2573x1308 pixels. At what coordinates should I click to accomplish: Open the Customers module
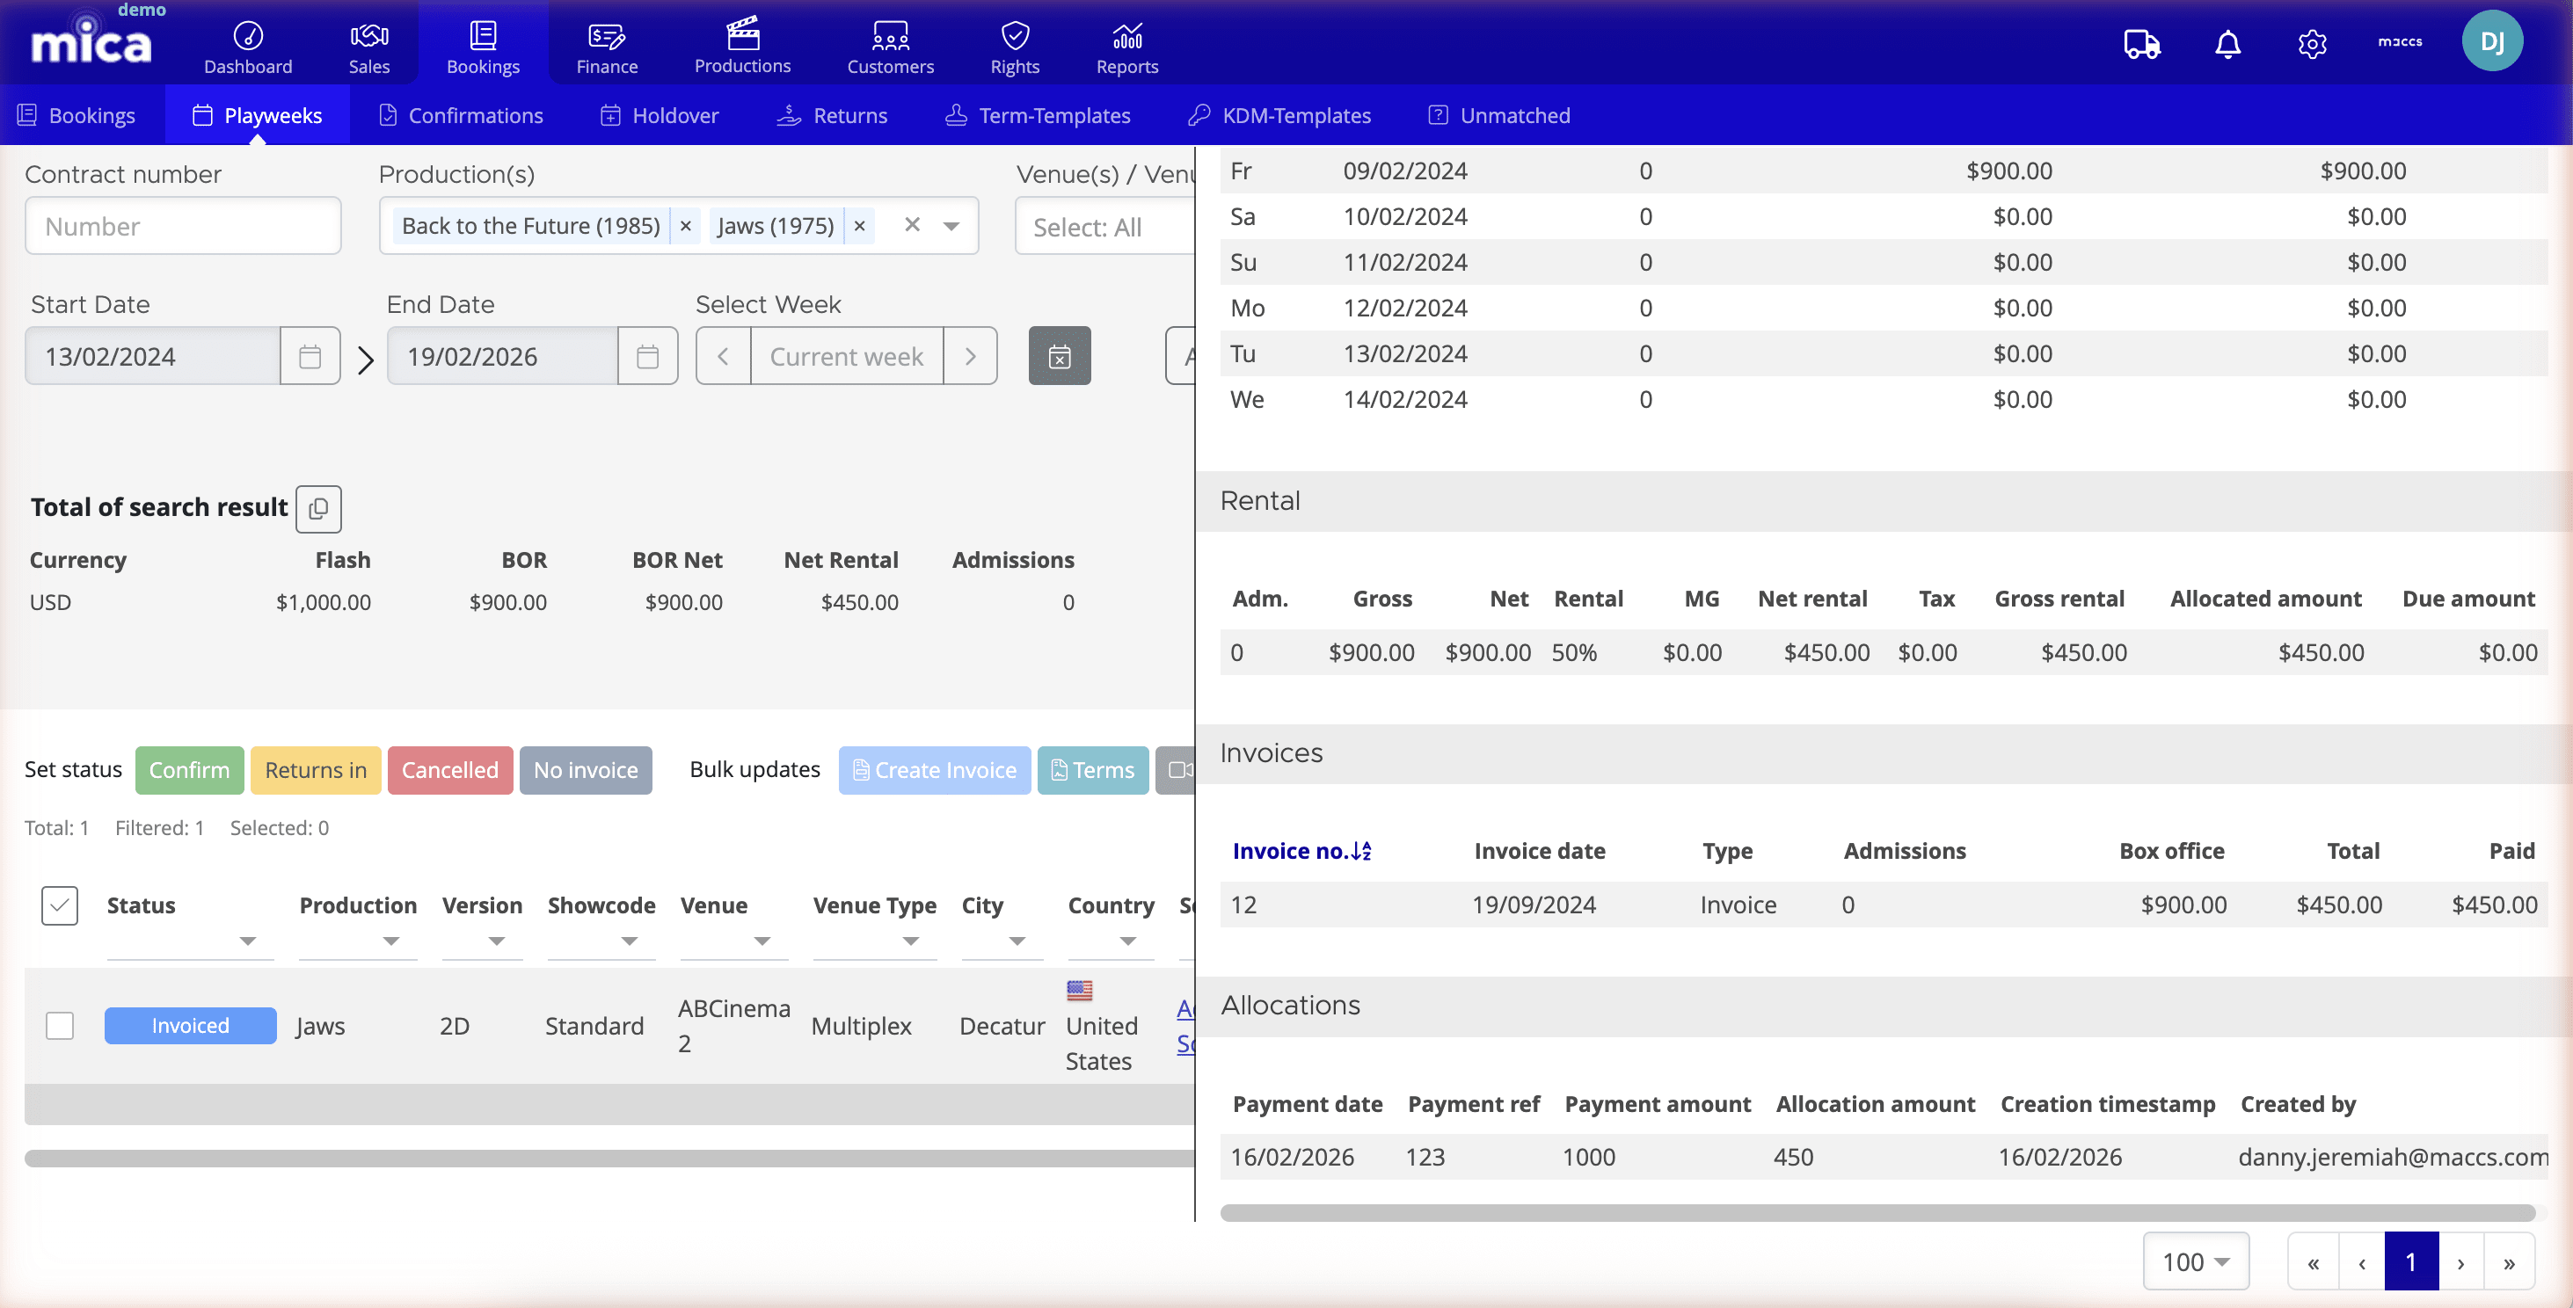[890, 45]
